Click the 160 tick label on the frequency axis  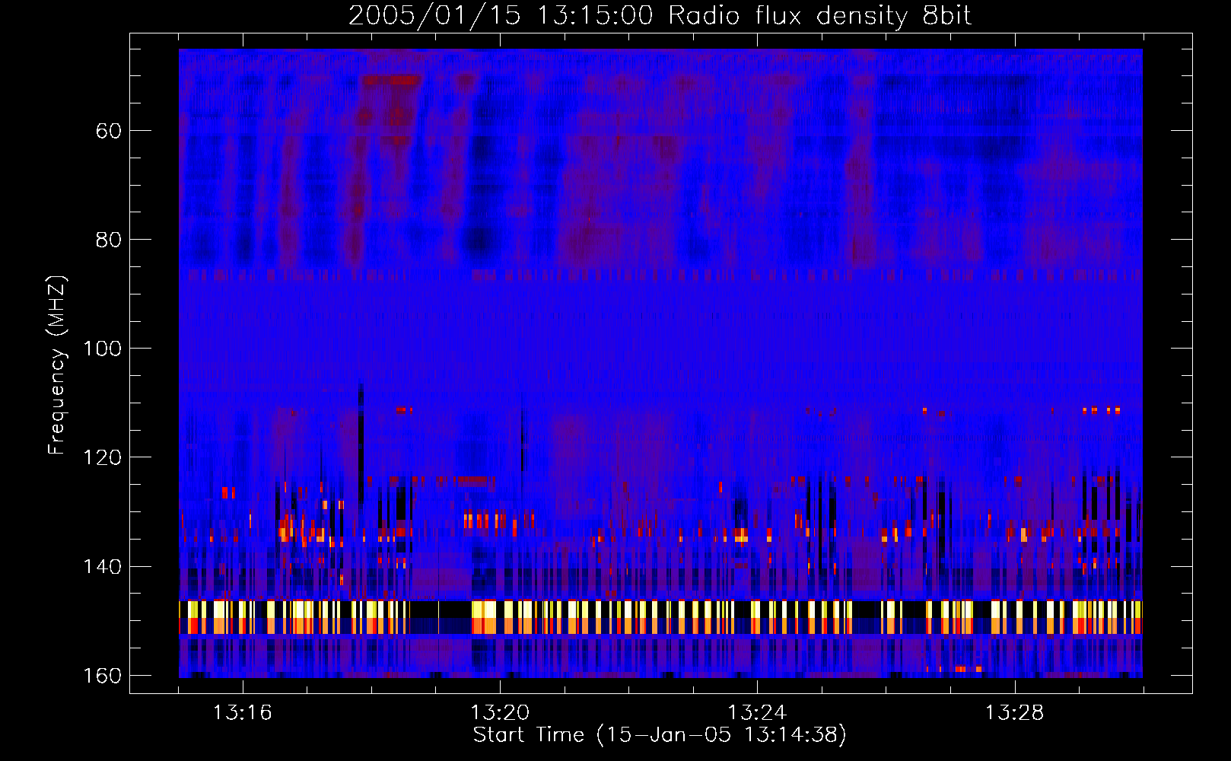[102, 676]
